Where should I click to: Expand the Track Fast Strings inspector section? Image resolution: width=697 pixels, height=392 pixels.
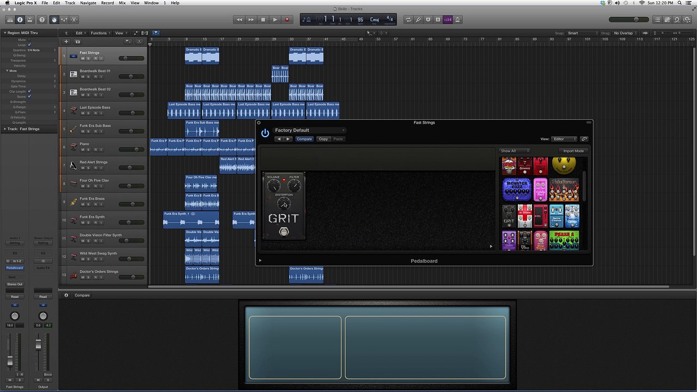(x=5, y=129)
